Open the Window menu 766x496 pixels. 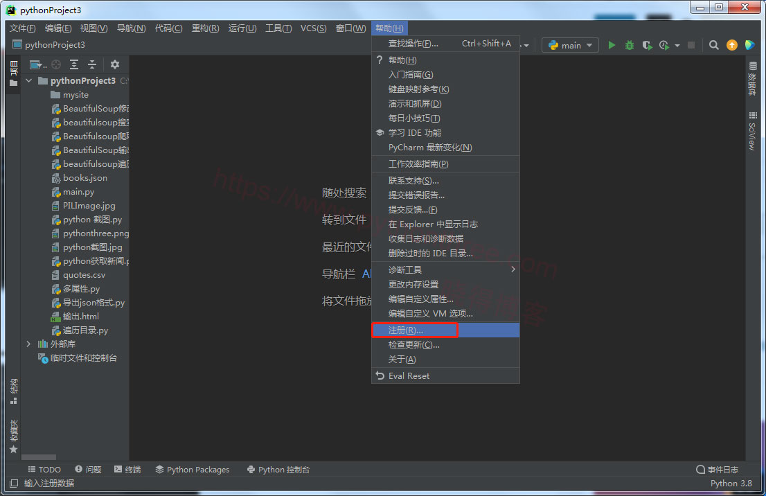350,28
